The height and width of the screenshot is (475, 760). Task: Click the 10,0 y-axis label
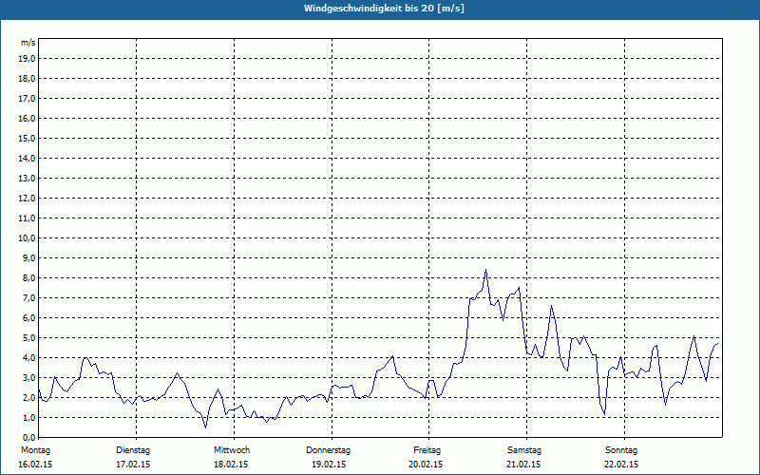[x=27, y=238]
